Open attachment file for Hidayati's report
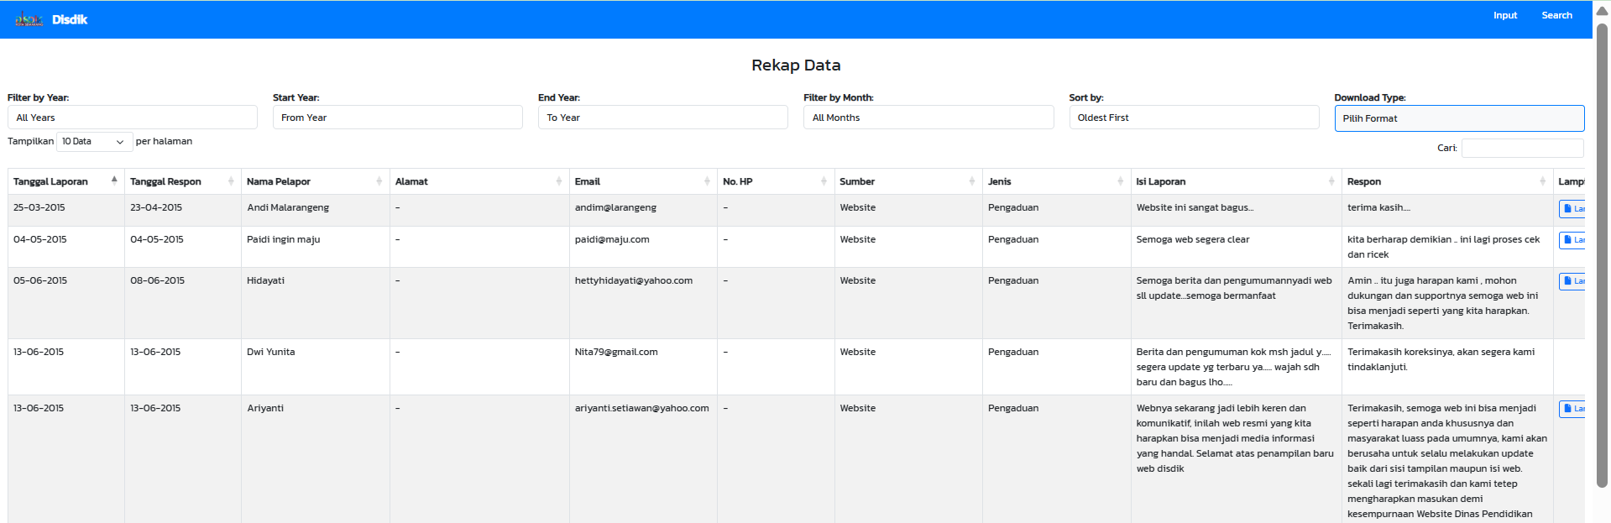The image size is (1611, 523). point(1572,281)
